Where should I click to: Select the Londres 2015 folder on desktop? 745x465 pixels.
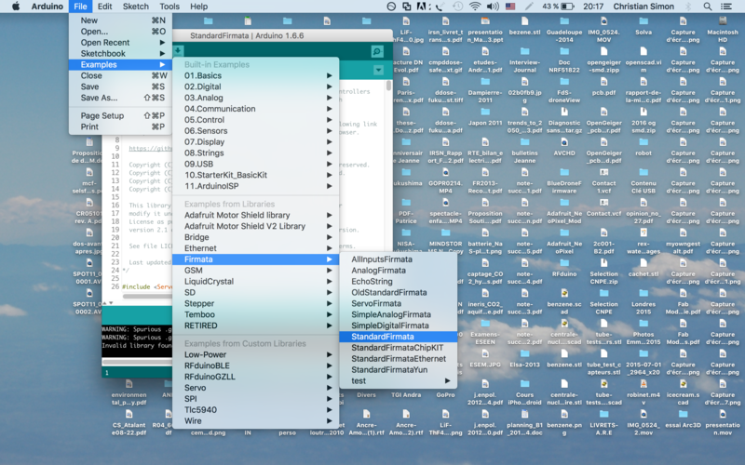643,301
